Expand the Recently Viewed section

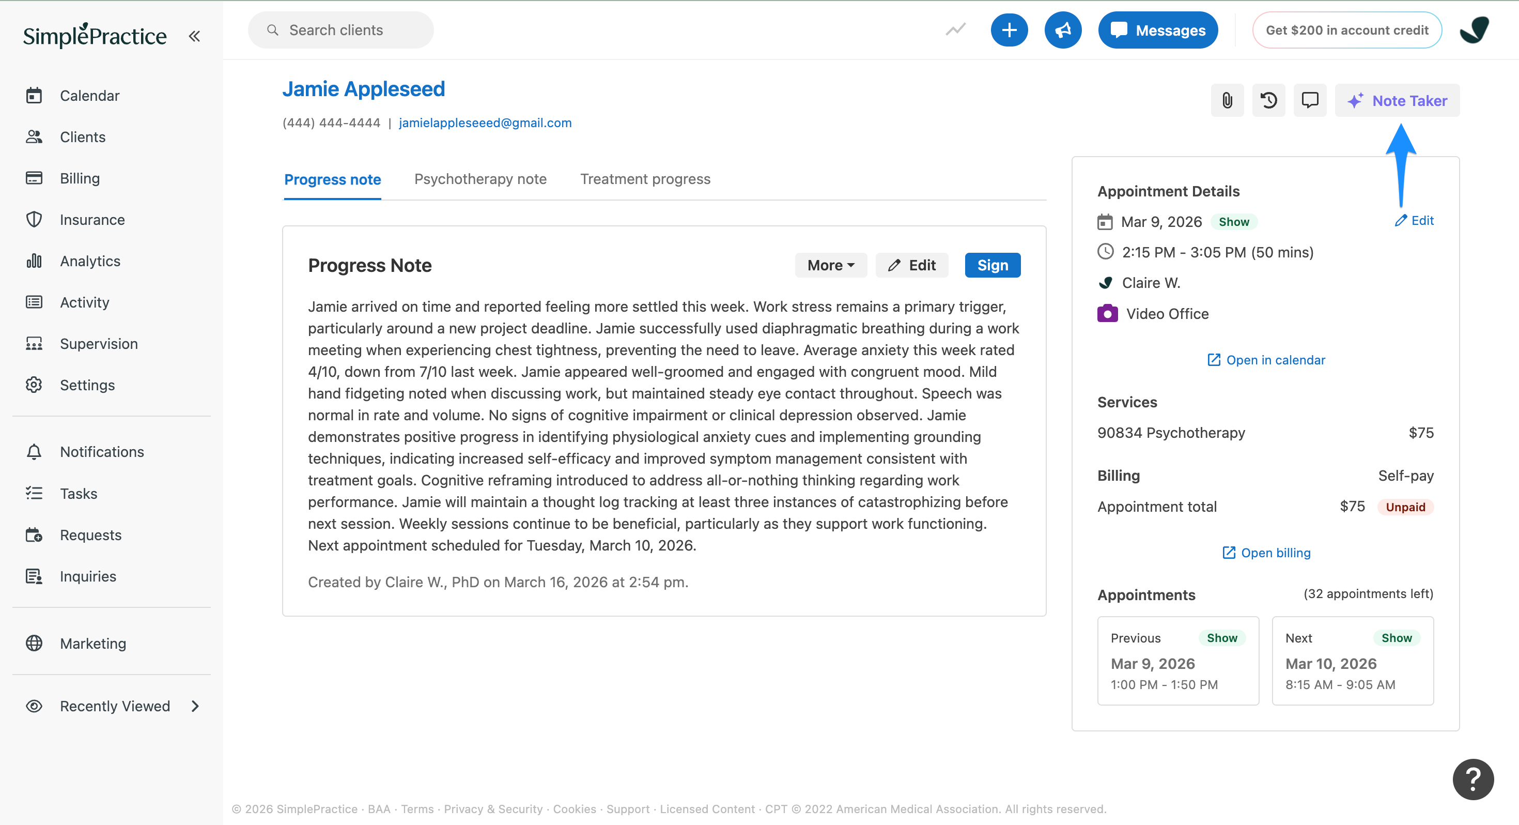click(x=113, y=707)
